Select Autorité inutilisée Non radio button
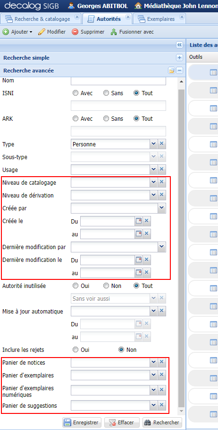Screen dimensions: 218x430 106,286
